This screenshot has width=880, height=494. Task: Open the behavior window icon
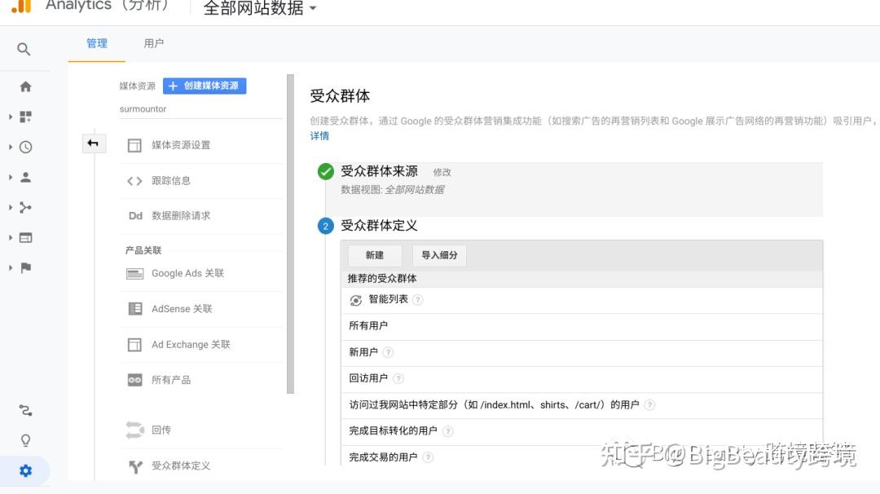point(25,238)
